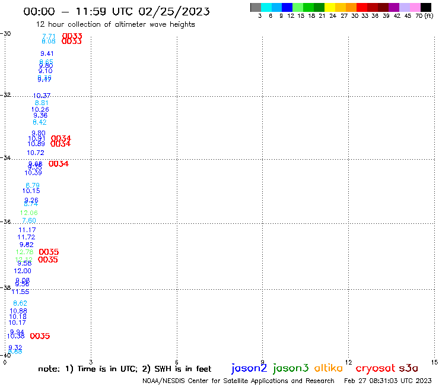Click the wave height value 11.17
The height and width of the screenshot is (386, 439).
(27, 230)
